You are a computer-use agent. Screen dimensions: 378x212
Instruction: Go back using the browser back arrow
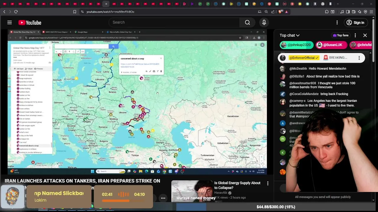[4, 12]
